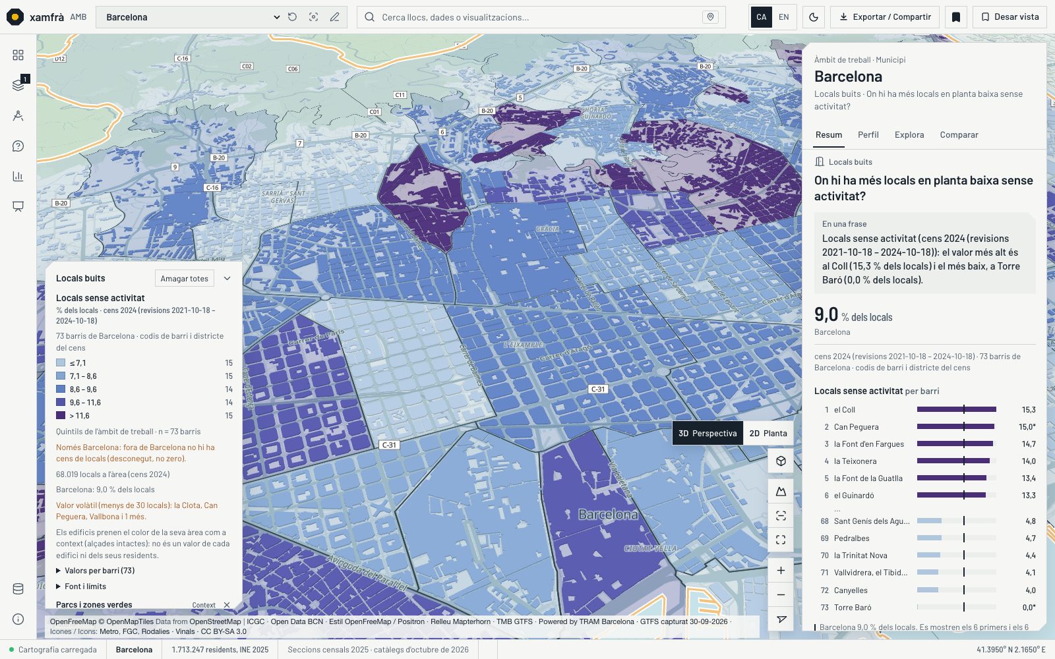Click the Amagar totes button
The width and height of the screenshot is (1055, 659).
click(185, 279)
